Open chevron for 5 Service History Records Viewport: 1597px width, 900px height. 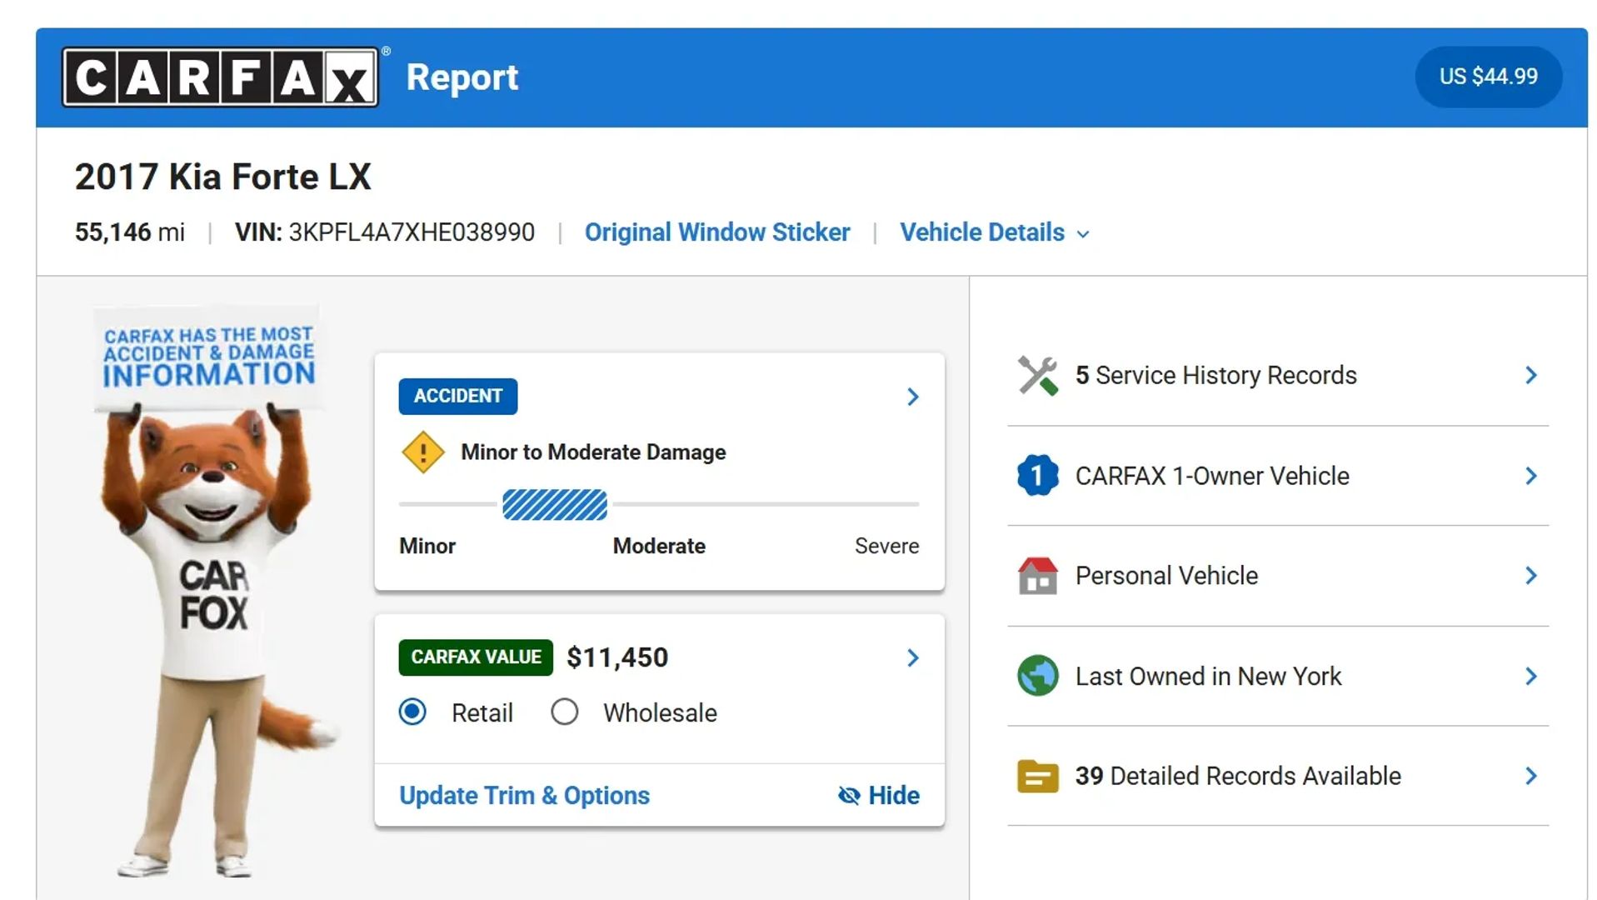coord(1531,375)
